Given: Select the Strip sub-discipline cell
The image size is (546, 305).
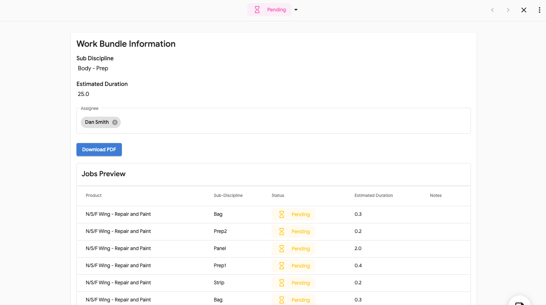Looking at the screenshot, I should tap(219, 283).
